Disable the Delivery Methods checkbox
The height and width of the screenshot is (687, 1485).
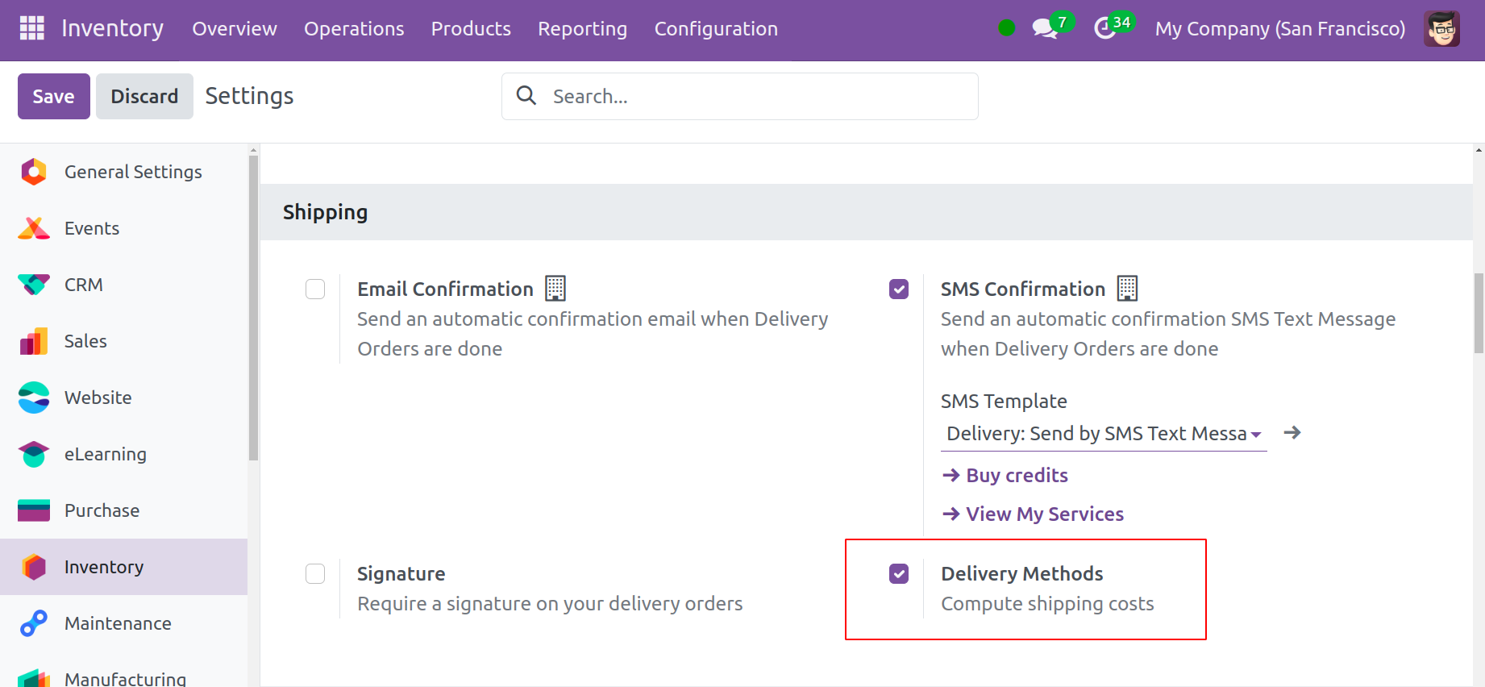point(899,574)
